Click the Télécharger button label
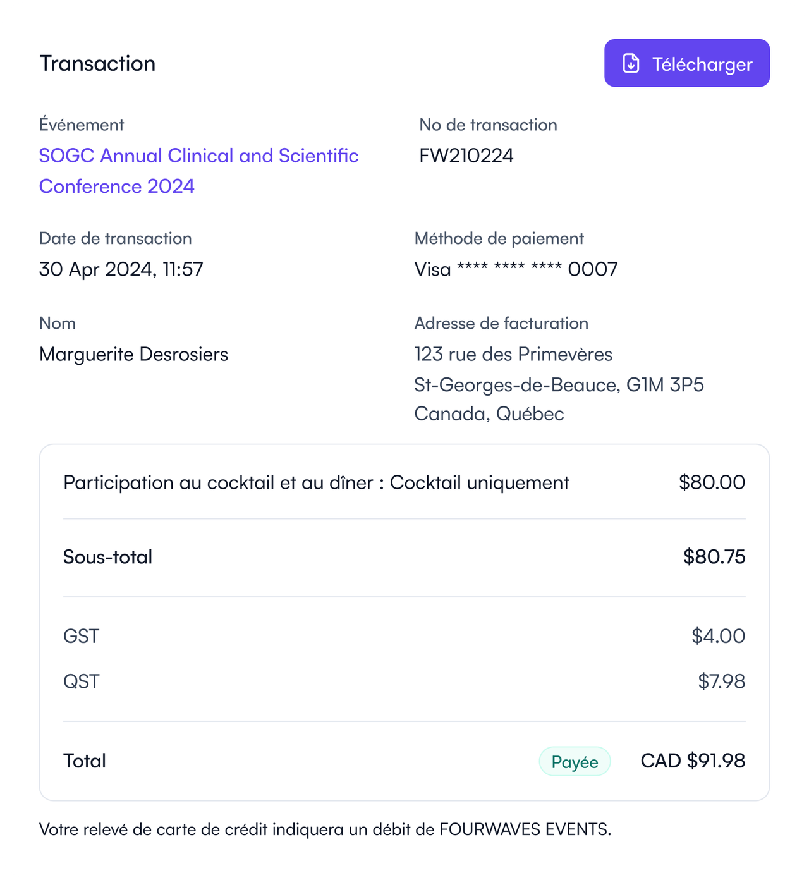The image size is (809, 880). 702,64
